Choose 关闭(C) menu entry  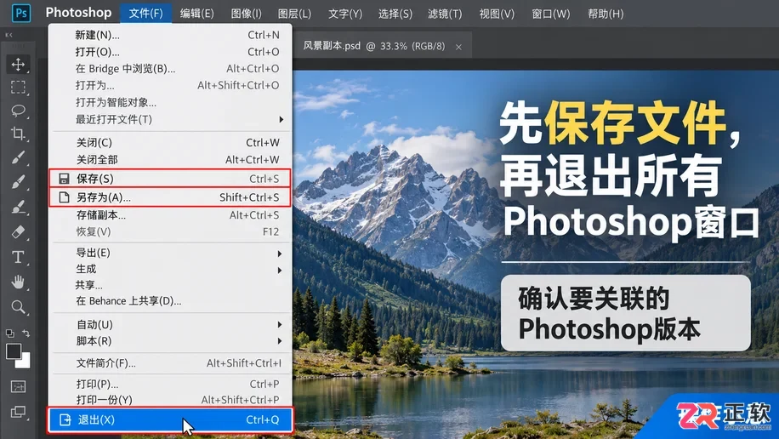(170, 143)
